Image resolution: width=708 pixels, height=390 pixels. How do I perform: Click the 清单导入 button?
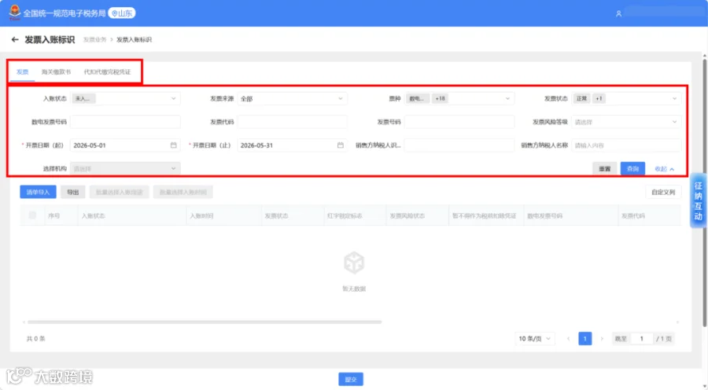(38, 193)
